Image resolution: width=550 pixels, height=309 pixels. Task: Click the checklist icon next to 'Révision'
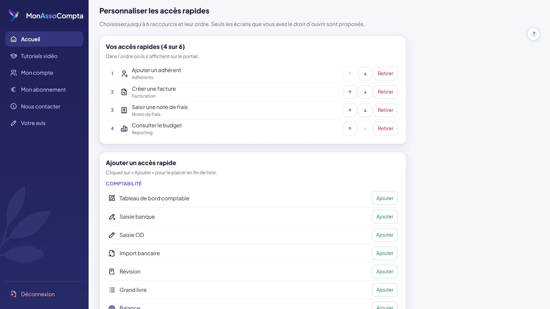pyautogui.click(x=112, y=272)
